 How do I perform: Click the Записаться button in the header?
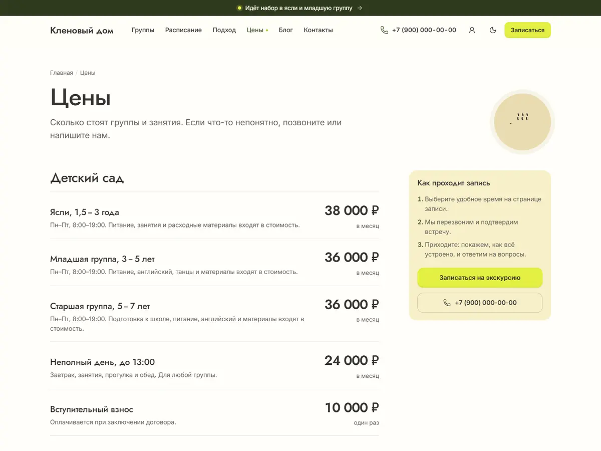[527, 30]
